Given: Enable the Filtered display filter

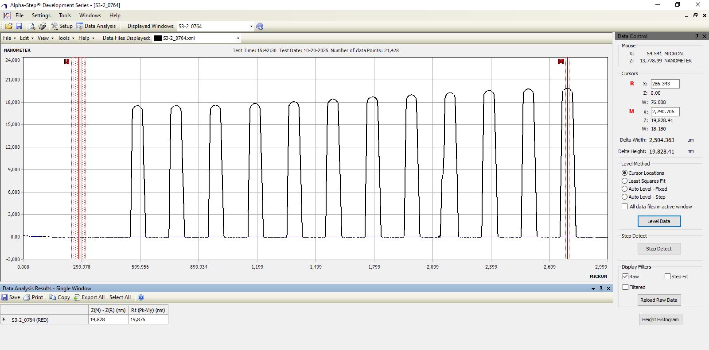Looking at the screenshot, I should click(625, 287).
